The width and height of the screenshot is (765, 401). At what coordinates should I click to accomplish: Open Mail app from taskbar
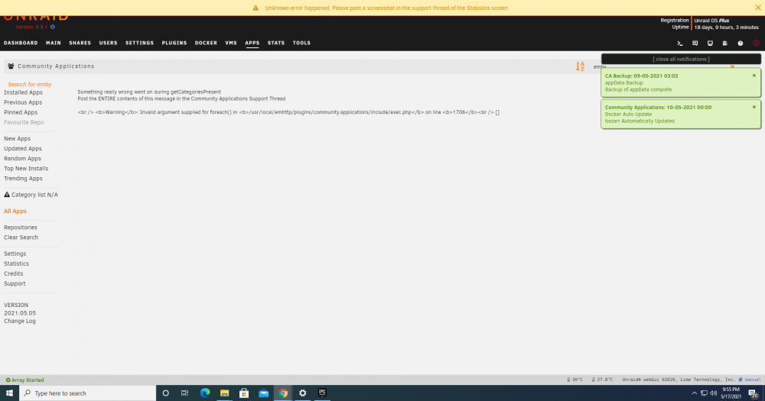tap(263, 393)
